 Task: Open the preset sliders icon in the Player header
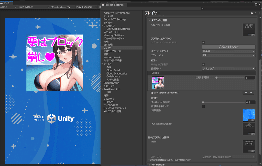255,13
